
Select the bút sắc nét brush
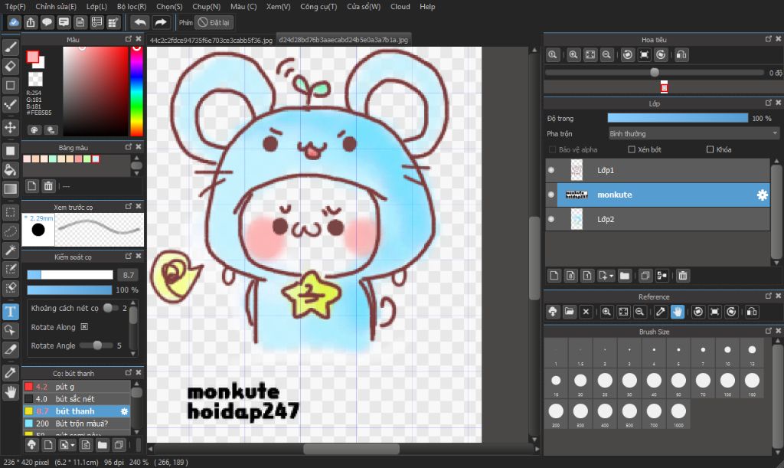[x=77, y=399]
